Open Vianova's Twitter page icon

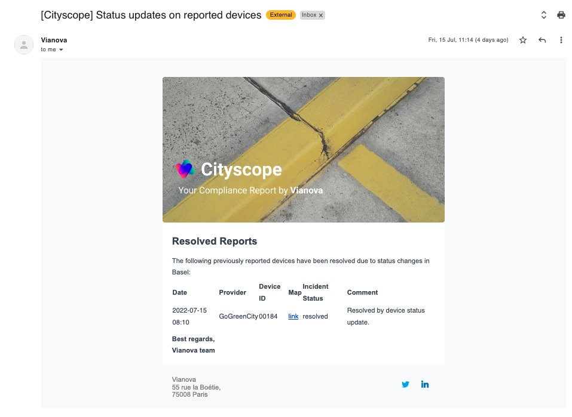click(x=405, y=384)
